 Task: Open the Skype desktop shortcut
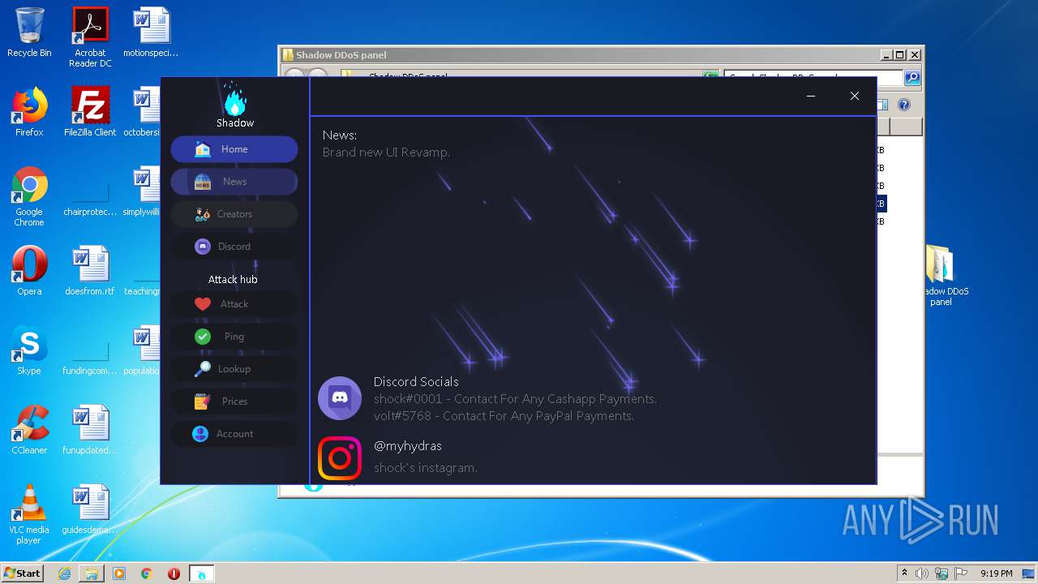tap(29, 350)
